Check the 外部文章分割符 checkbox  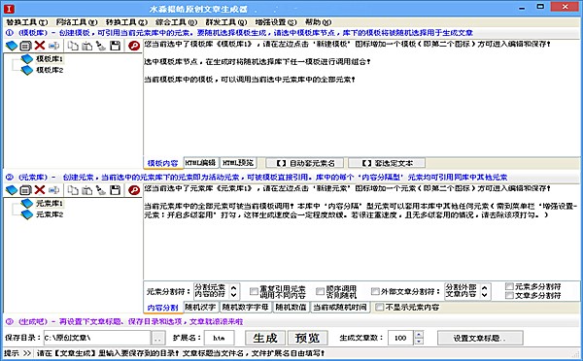click(x=375, y=291)
